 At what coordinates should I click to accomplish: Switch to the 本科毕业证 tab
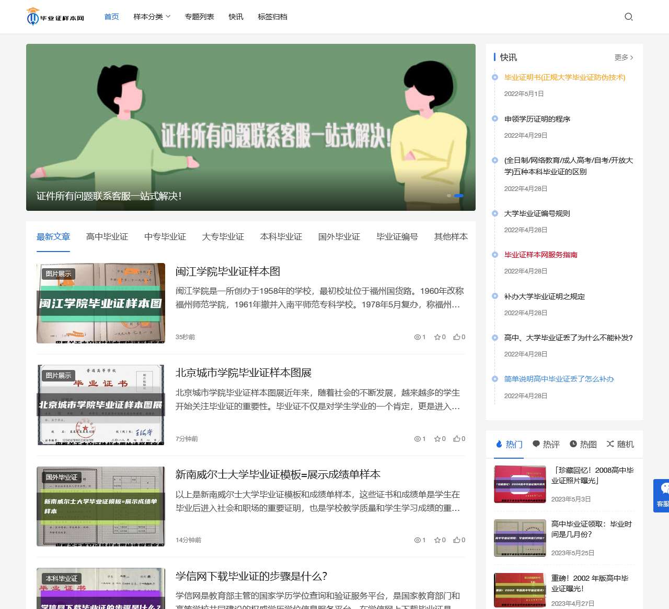[x=281, y=237]
